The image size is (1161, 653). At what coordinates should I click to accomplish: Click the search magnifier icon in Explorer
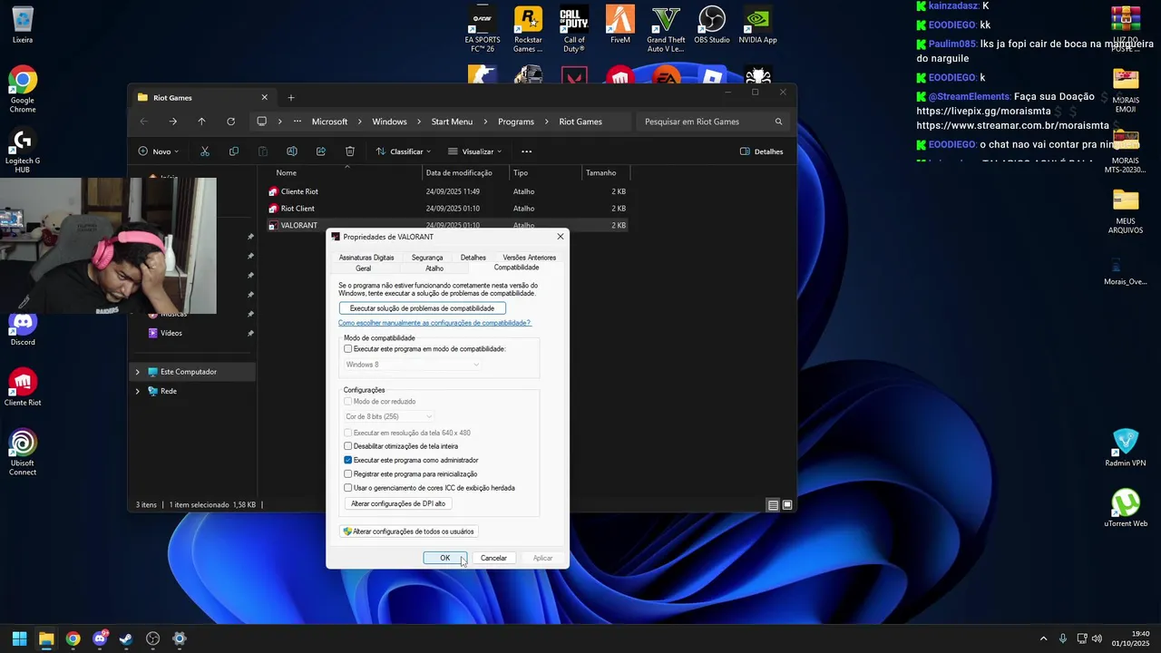point(778,122)
